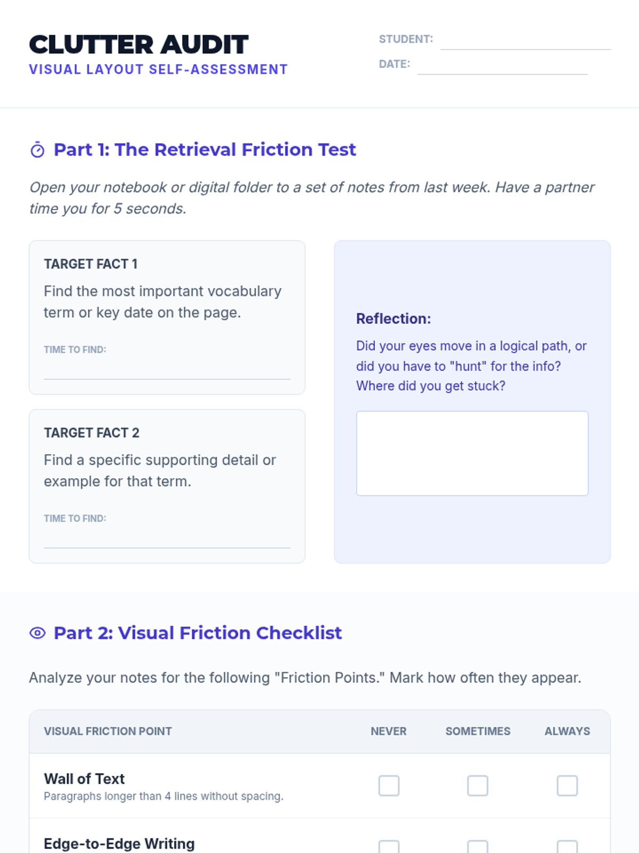
Task: Select the Part 1: The Retrieval Friction Test heading
Action: point(204,150)
